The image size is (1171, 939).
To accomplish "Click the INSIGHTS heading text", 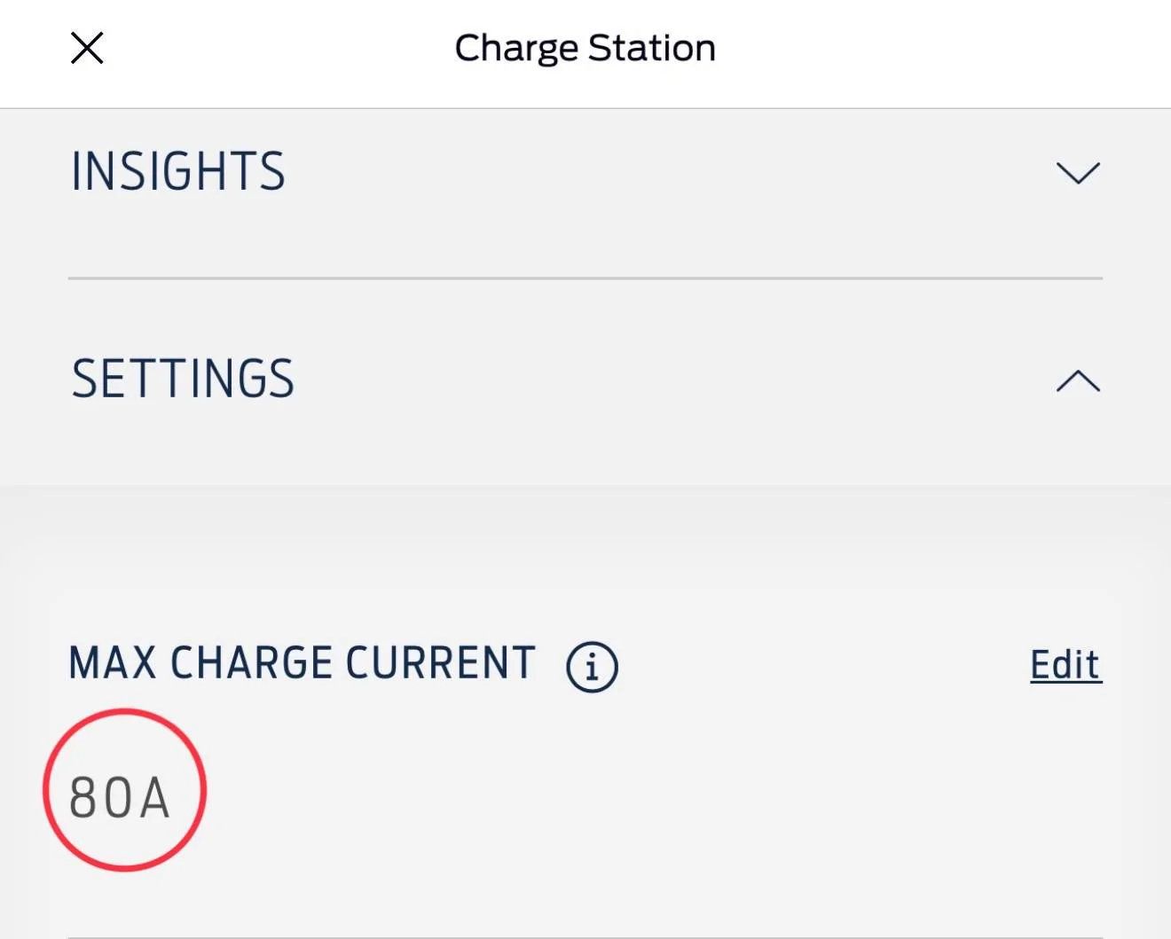I will (178, 171).
